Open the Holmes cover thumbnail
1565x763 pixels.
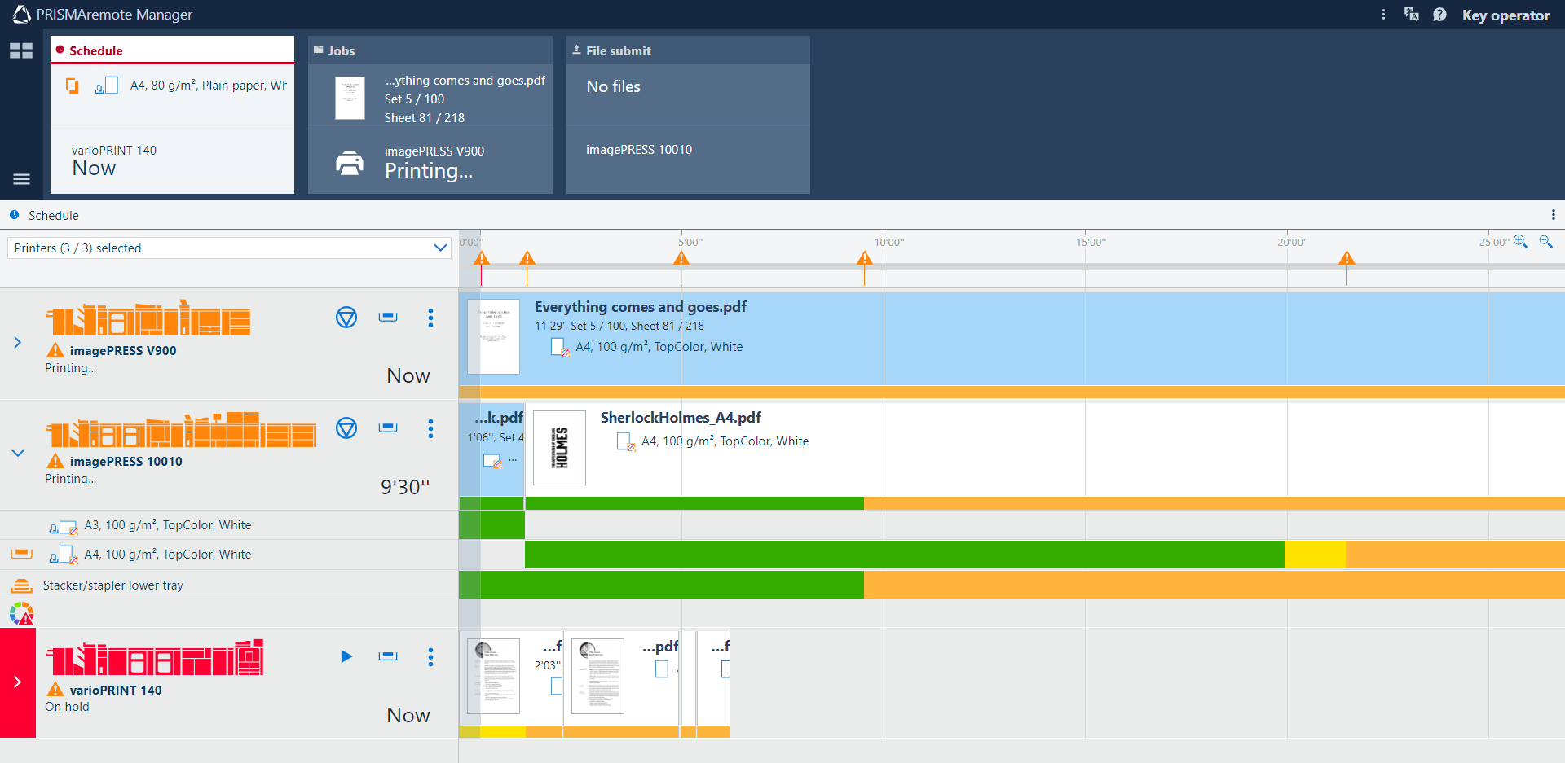(559, 448)
